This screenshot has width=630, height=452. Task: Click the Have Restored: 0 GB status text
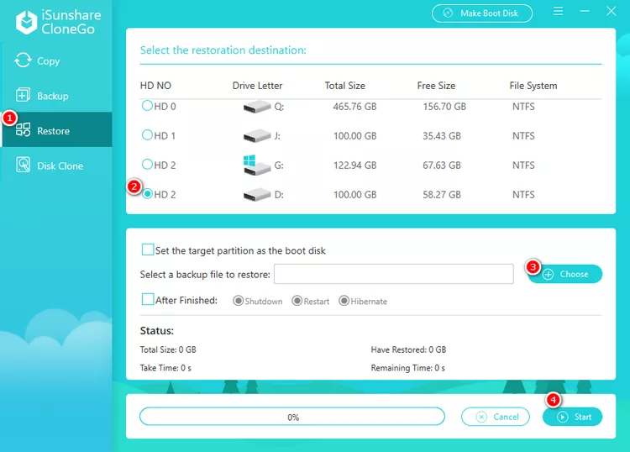408,350
